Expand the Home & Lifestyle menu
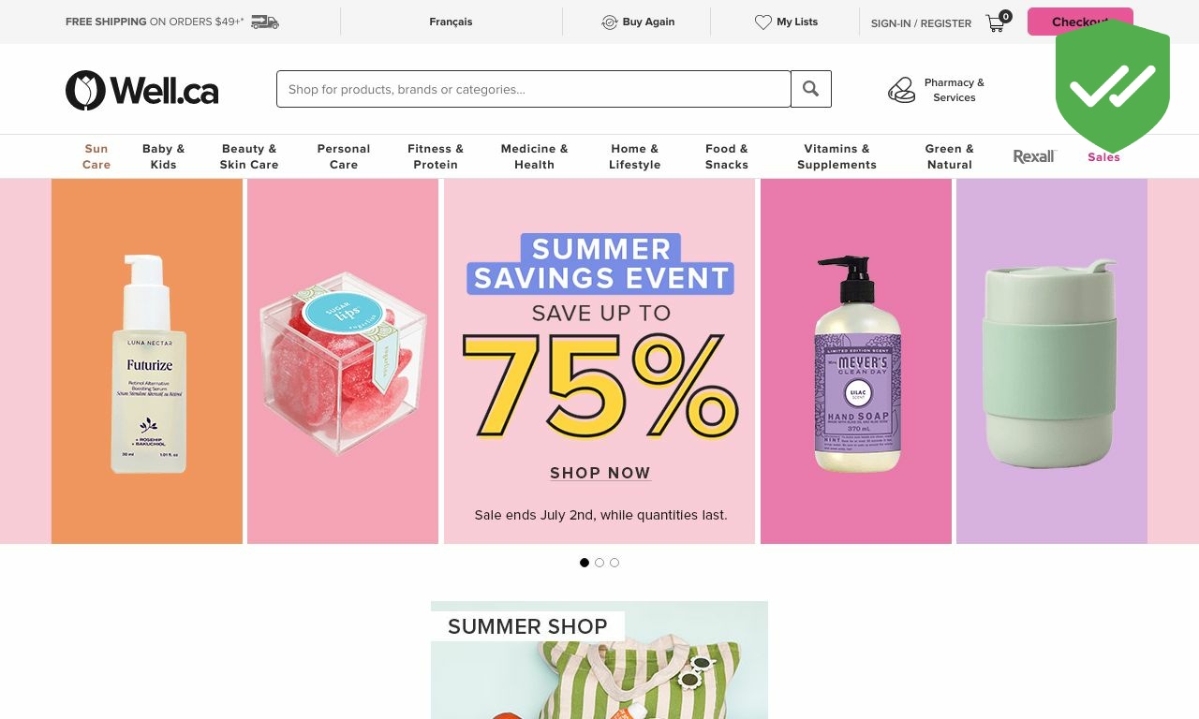The image size is (1199, 719). tap(635, 156)
